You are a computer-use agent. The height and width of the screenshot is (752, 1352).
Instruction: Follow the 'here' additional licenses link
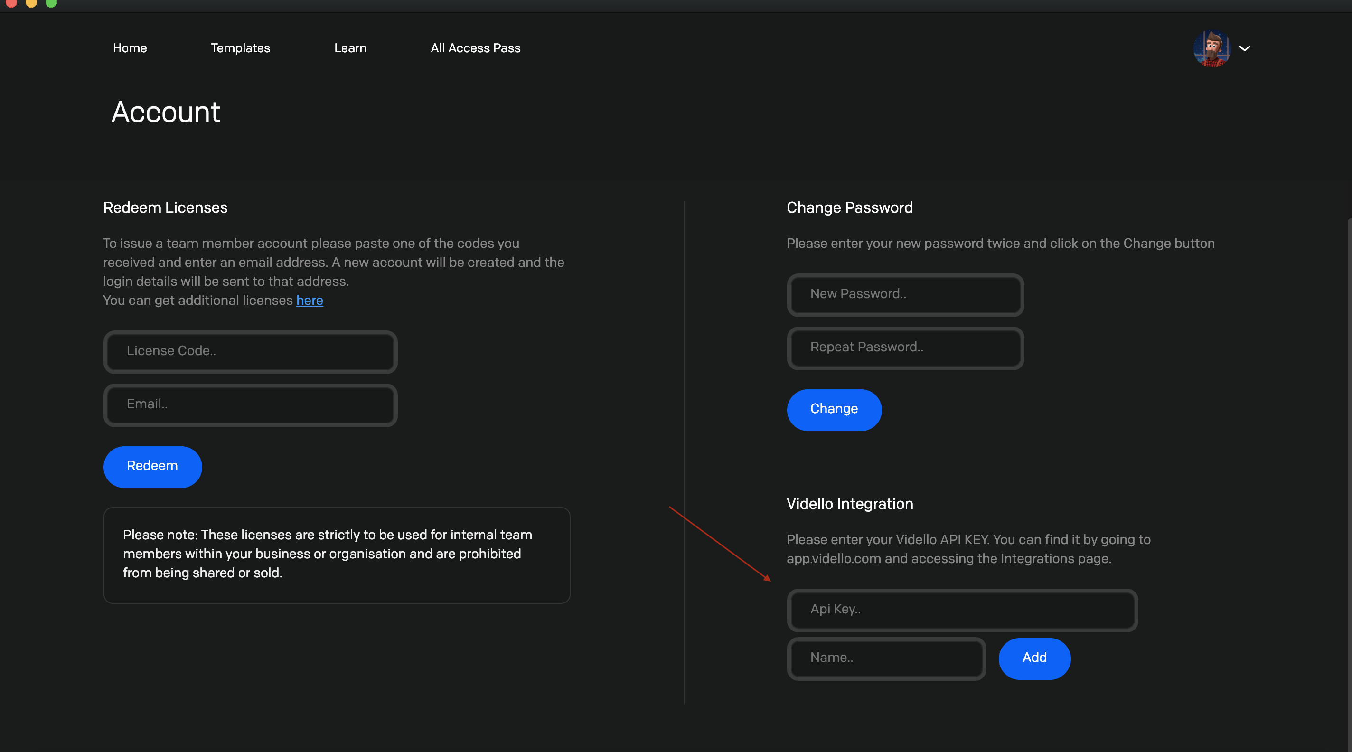(x=310, y=300)
